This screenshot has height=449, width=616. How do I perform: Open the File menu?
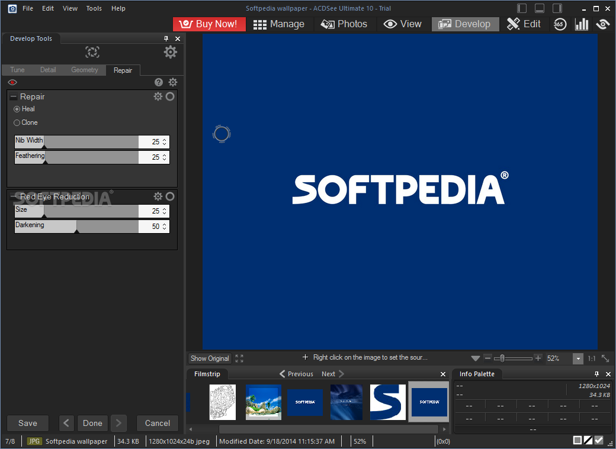coord(27,8)
